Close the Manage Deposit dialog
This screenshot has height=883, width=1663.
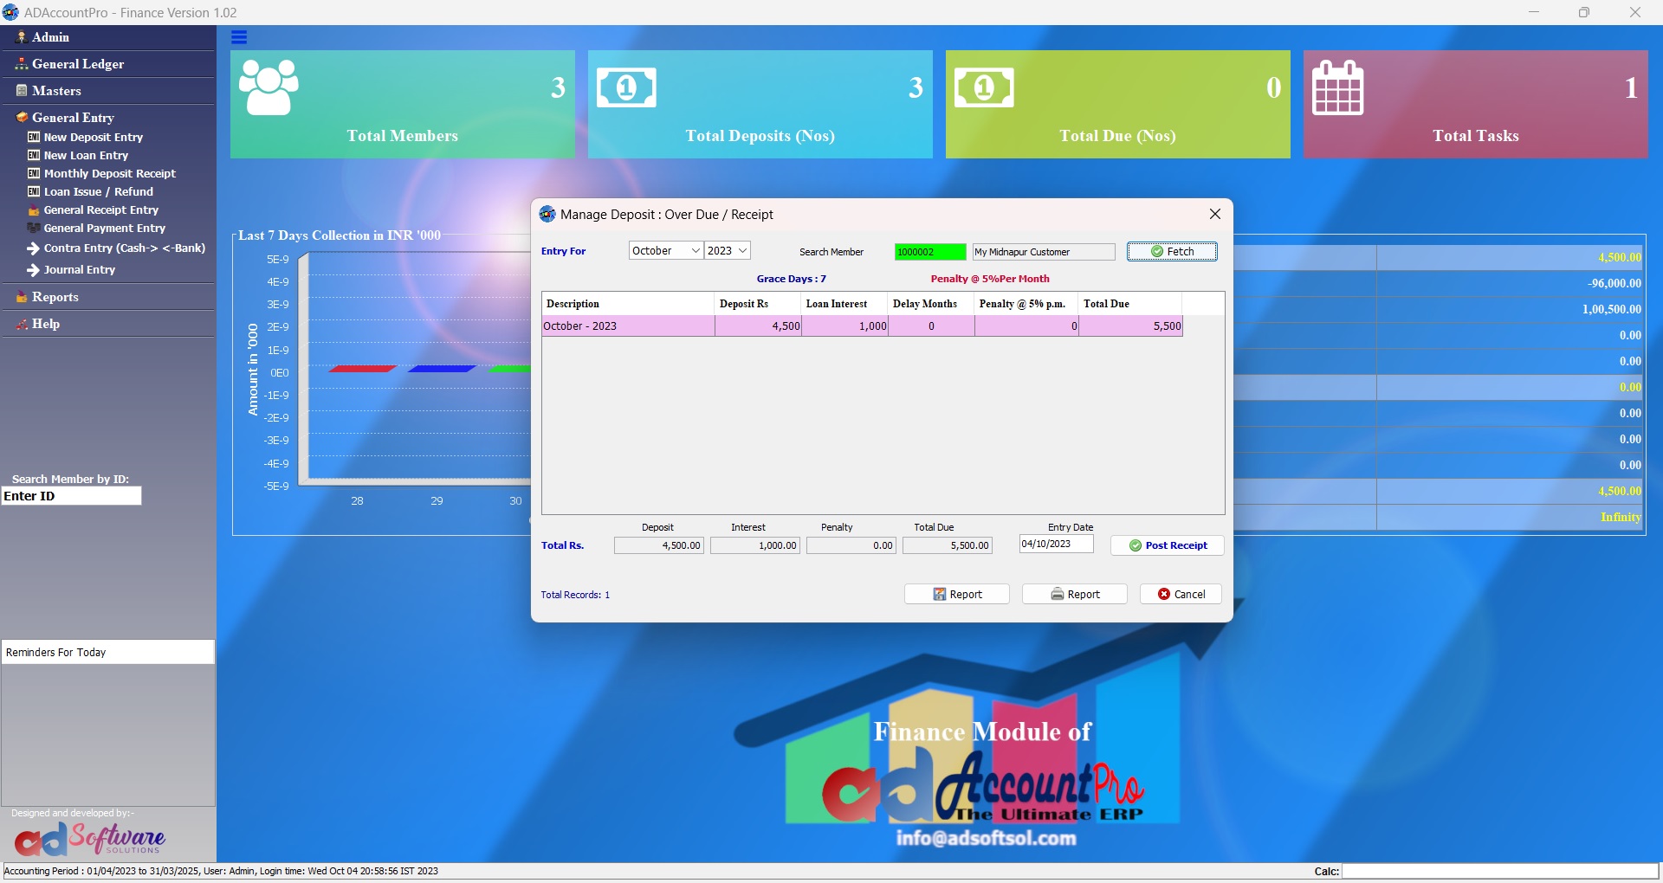1214,215
